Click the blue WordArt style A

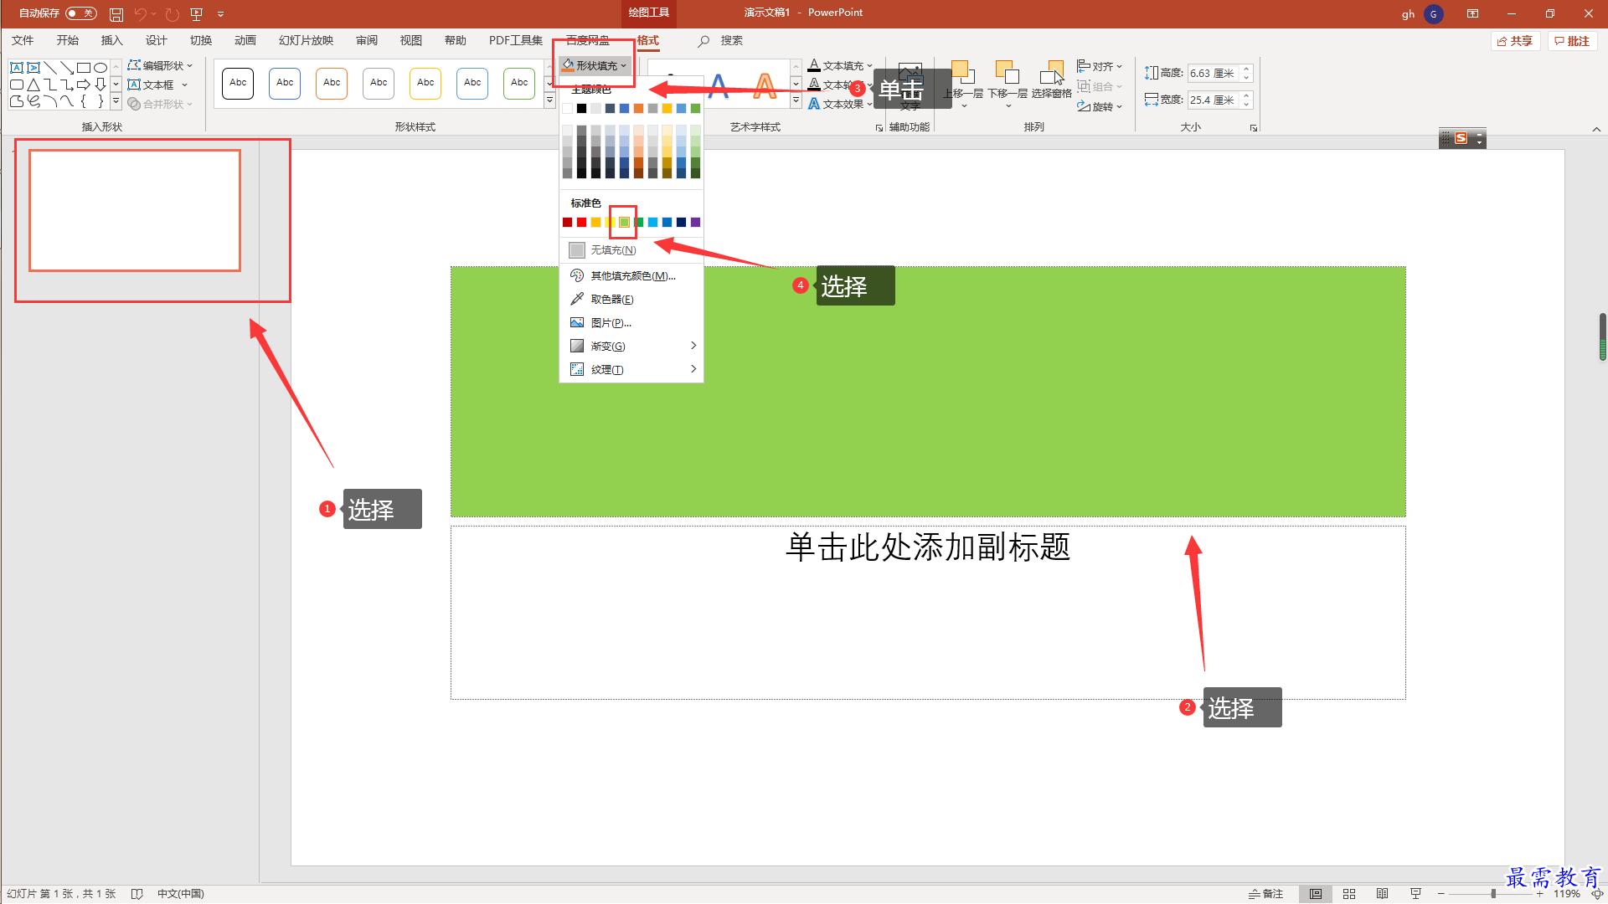pyautogui.click(x=719, y=85)
